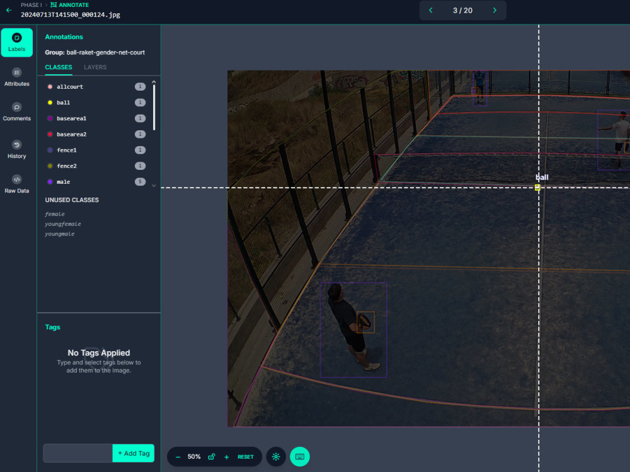Zoom out with the minus button
The image size is (630, 472).
tap(178, 457)
